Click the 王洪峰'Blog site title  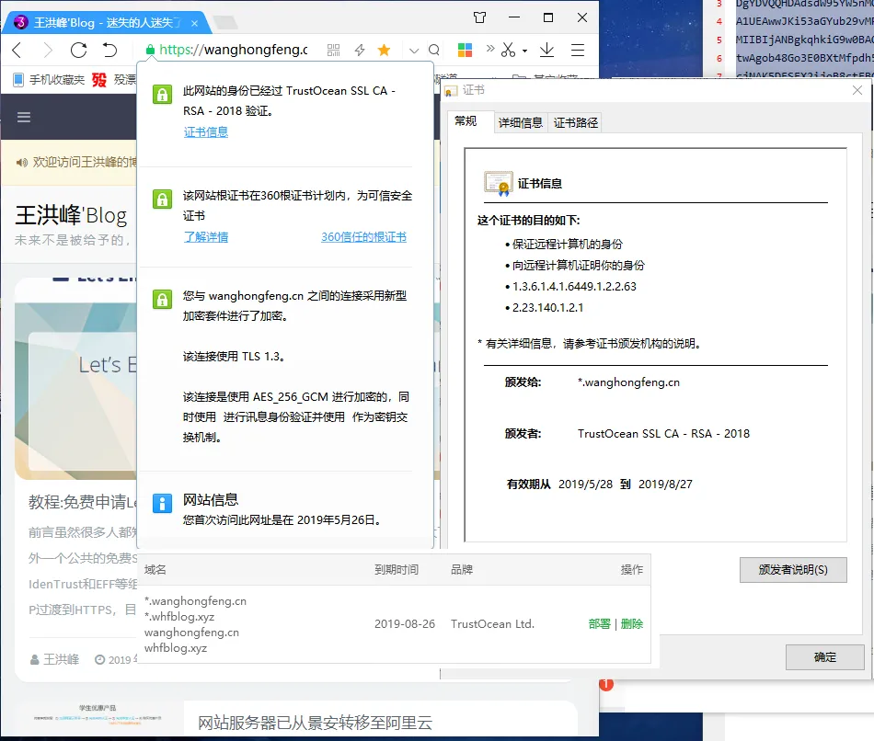[x=71, y=215]
